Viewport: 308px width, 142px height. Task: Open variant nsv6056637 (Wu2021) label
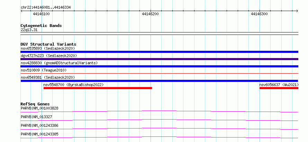(x=279, y=85)
